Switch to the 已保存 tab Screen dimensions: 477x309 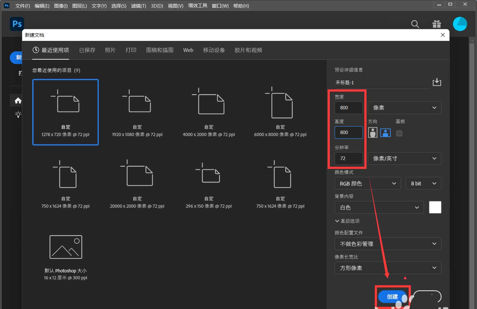tap(87, 50)
